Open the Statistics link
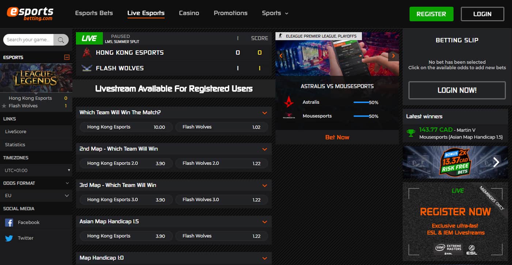This screenshot has width=512, height=265. 15,145
